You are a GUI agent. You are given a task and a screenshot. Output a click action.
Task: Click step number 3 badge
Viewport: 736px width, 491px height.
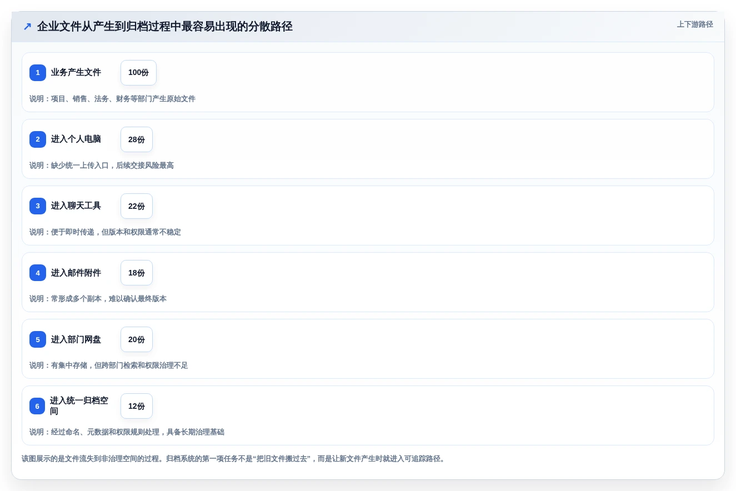click(x=38, y=206)
